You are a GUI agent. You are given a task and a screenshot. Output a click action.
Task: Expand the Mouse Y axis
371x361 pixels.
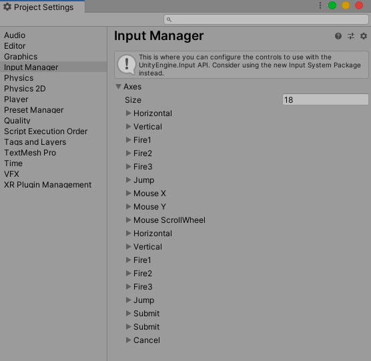tap(129, 206)
